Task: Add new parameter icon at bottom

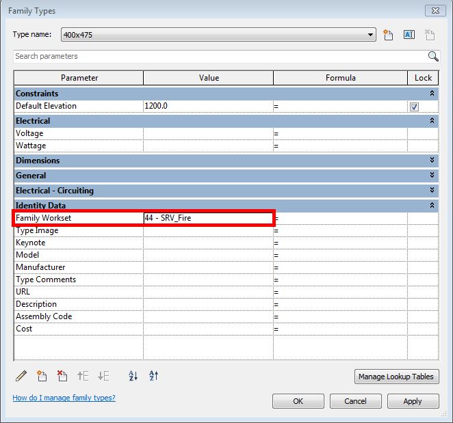Action: (42, 376)
